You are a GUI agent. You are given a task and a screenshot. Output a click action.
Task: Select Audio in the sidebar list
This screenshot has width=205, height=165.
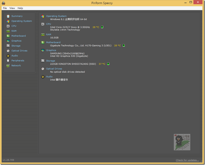(x=15, y=56)
